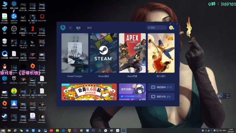Open QQ浏览器 desktop shortcut
The width and height of the screenshot is (236, 133).
coord(4,55)
